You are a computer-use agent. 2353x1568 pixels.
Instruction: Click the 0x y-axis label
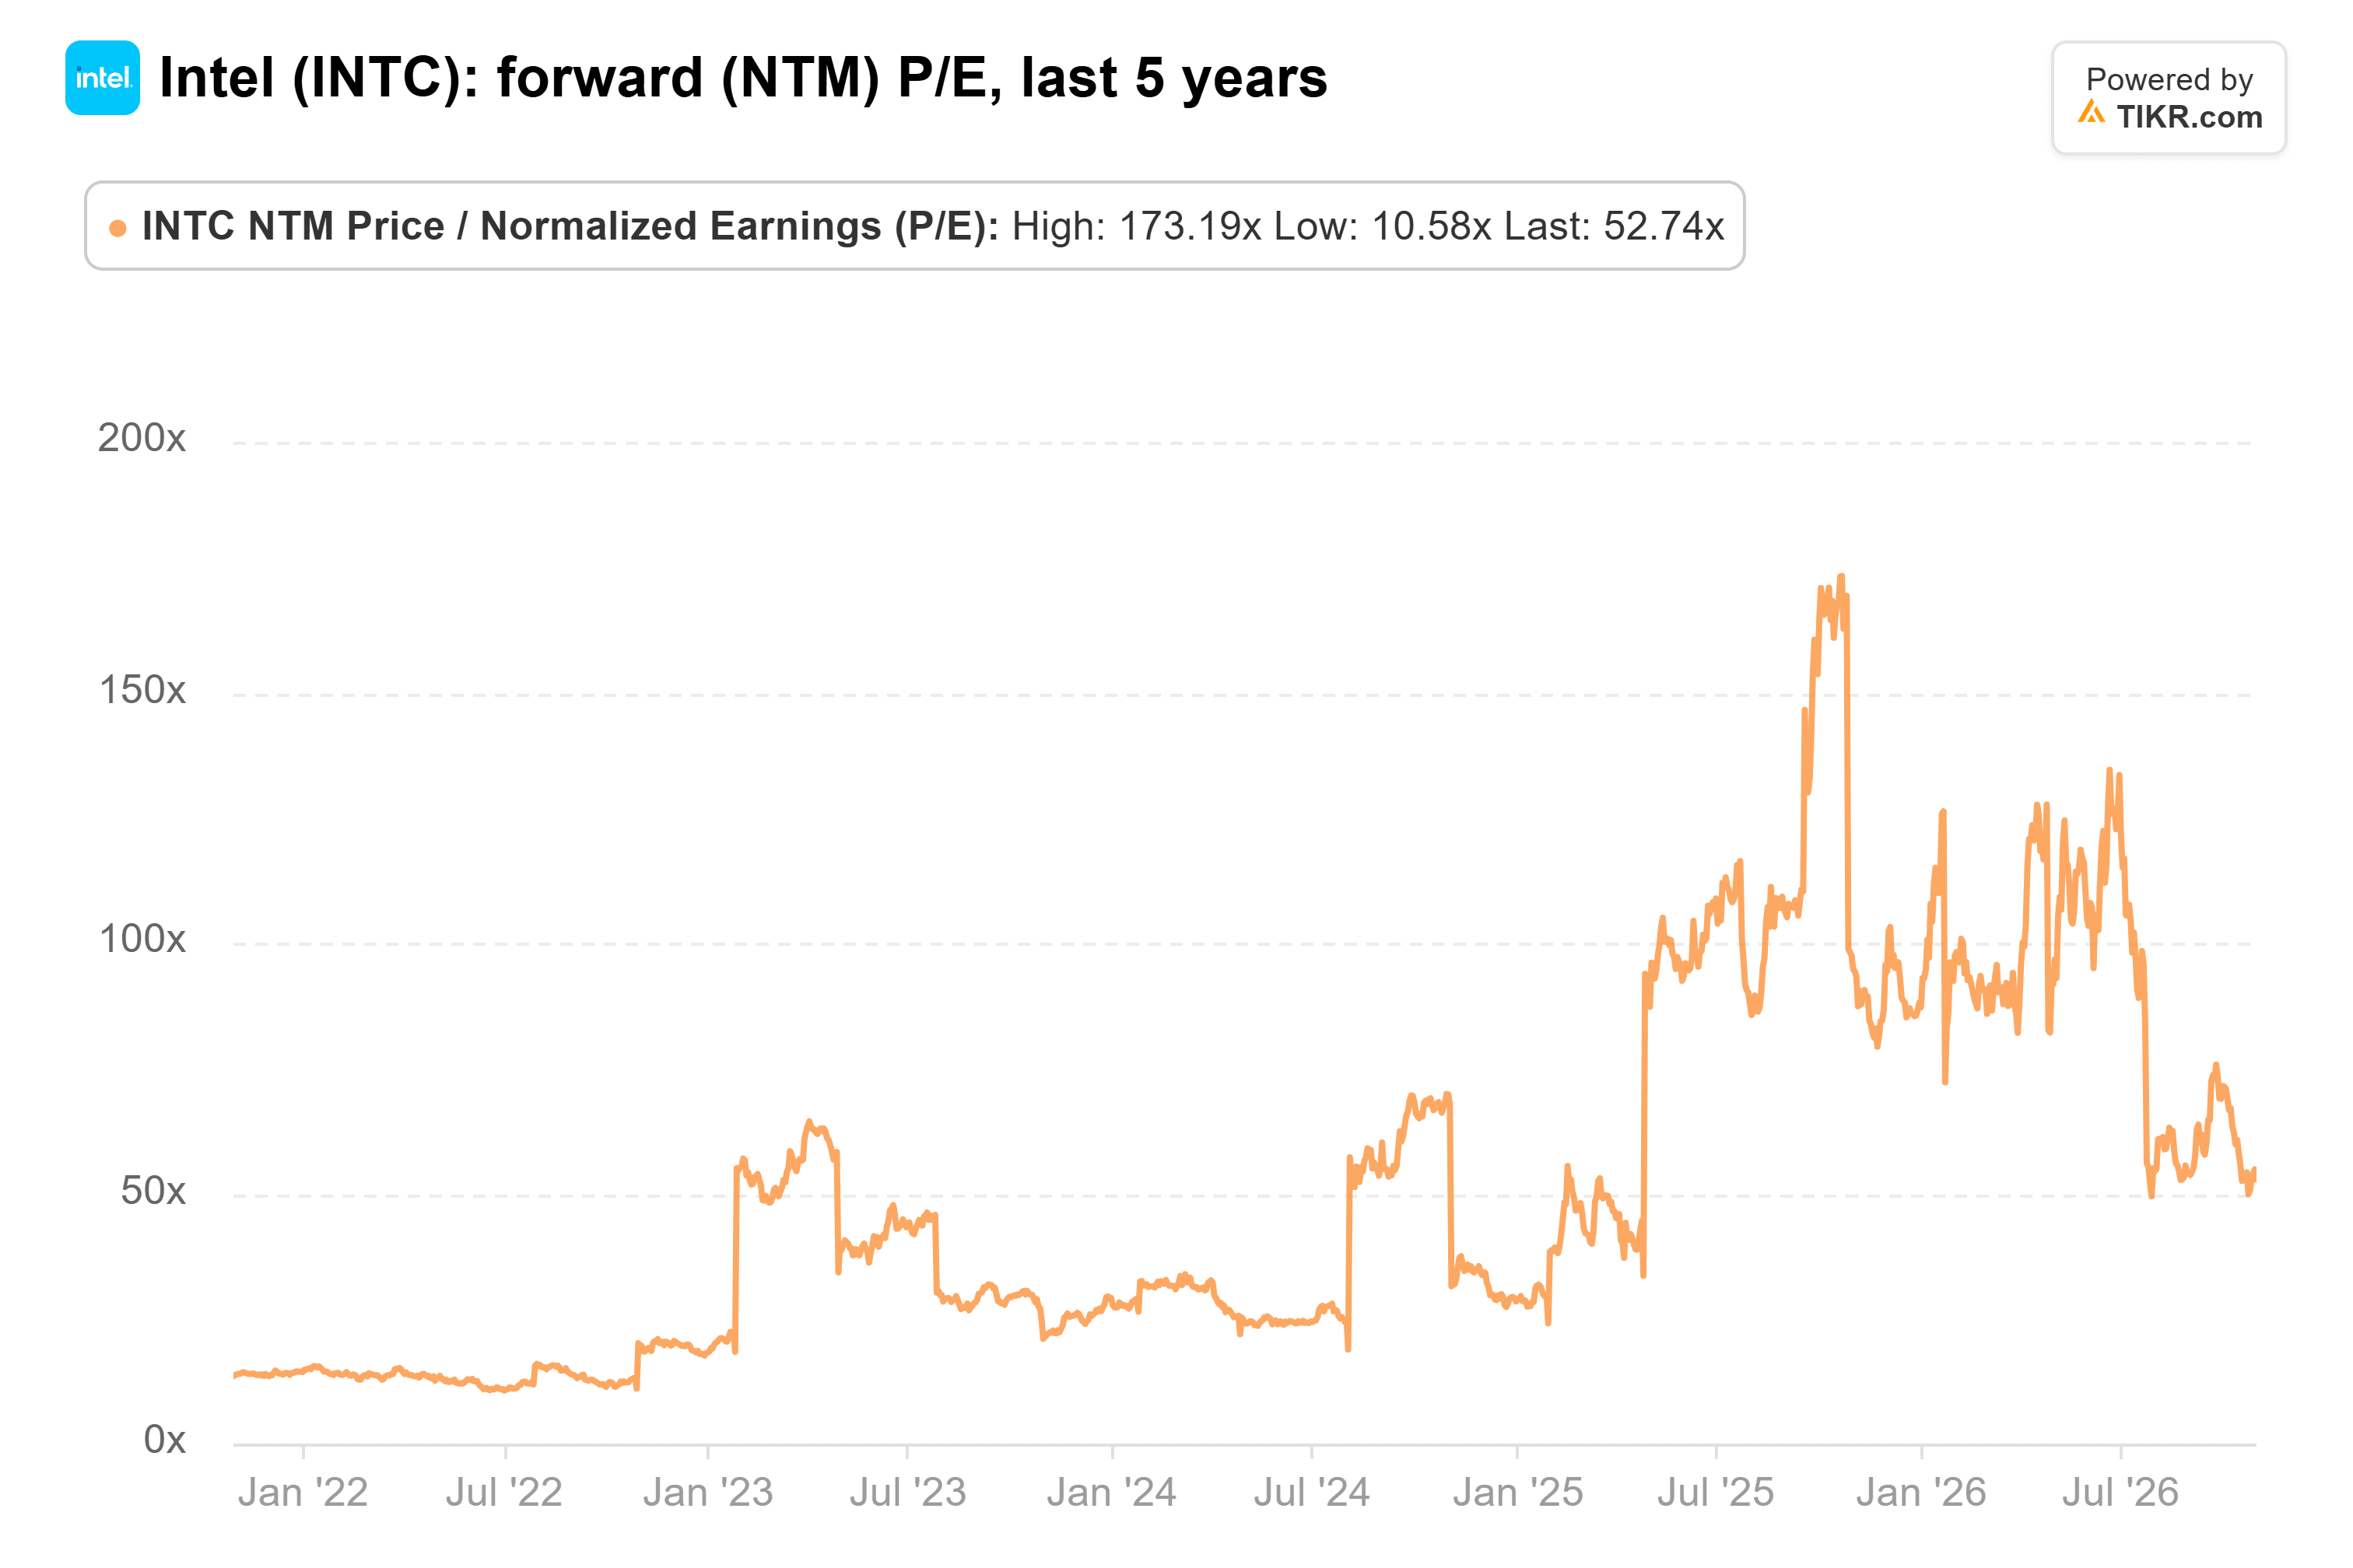tap(165, 1440)
